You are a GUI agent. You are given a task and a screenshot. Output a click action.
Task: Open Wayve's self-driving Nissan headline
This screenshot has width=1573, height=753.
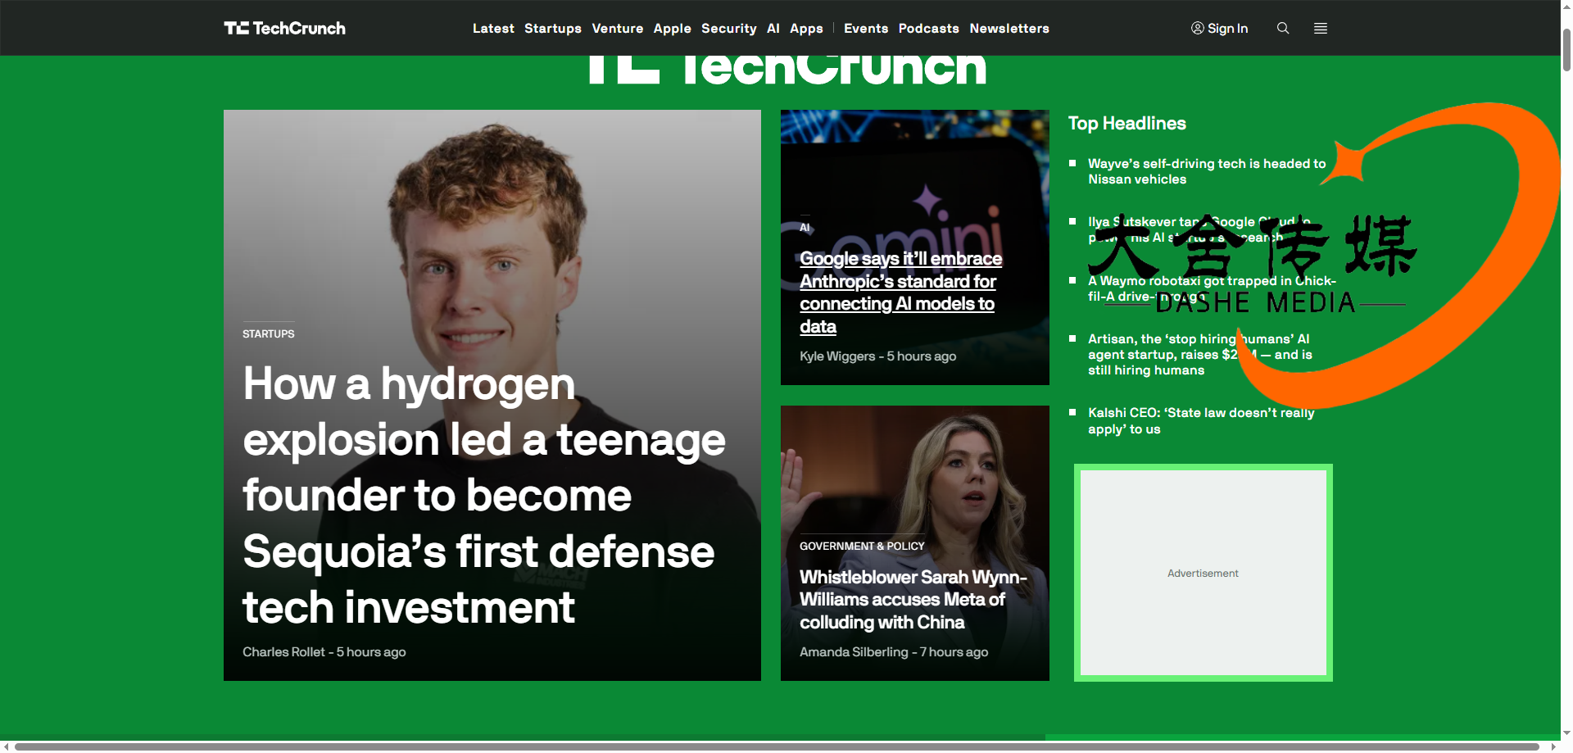(1207, 171)
